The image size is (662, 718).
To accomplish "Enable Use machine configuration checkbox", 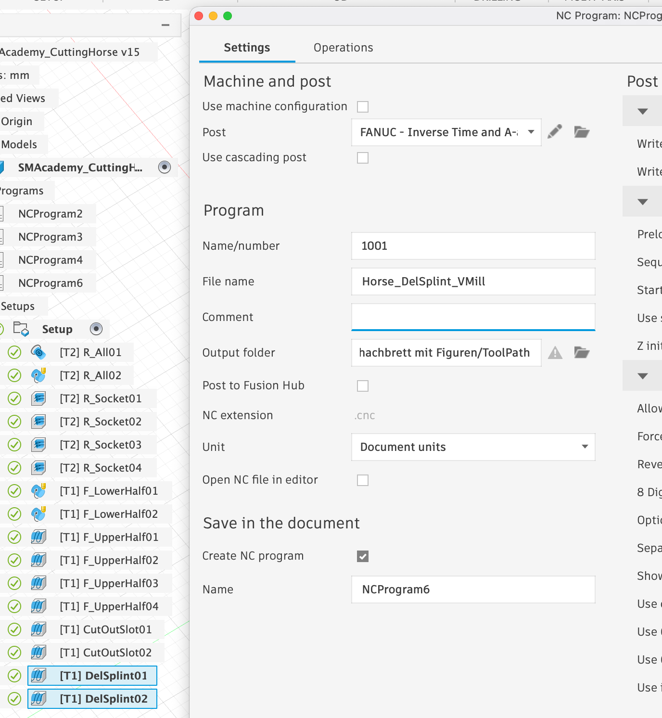I will tap(363, 106).
